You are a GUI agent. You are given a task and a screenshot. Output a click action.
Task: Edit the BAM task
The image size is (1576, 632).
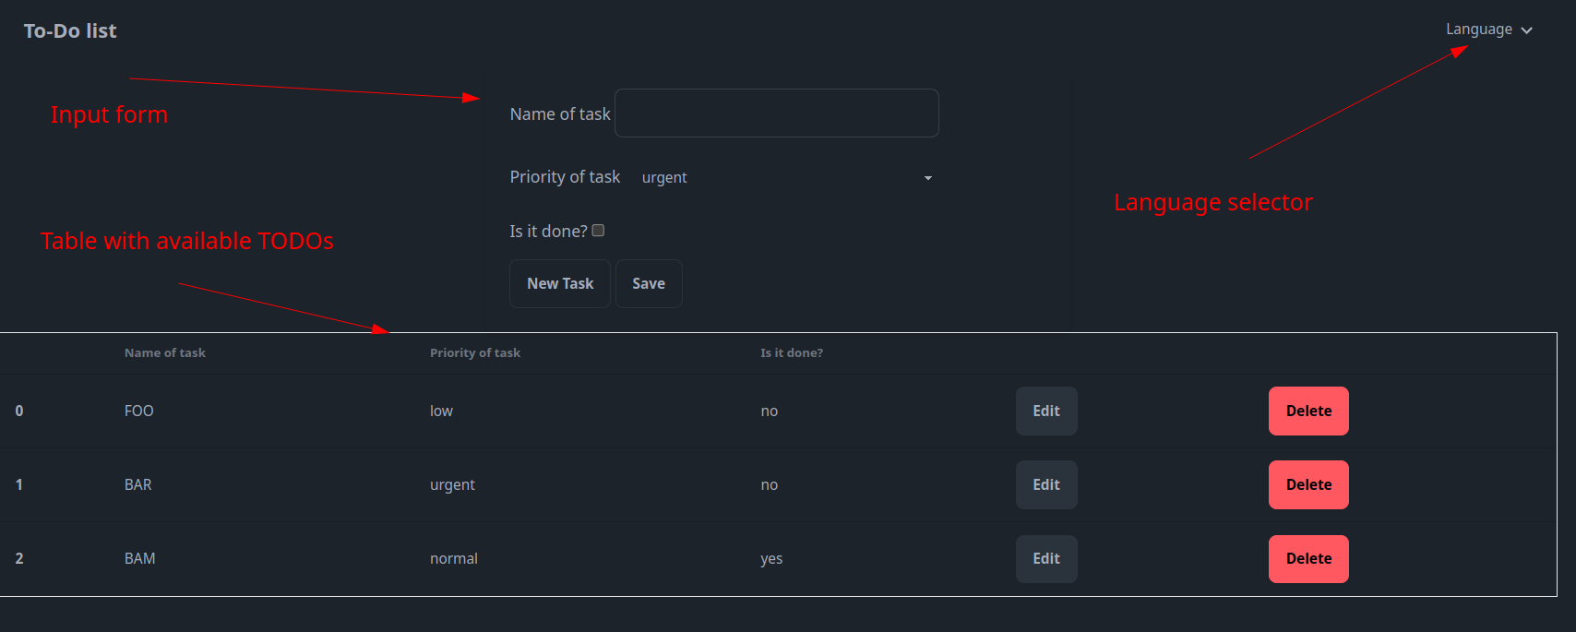[1046, 558]
